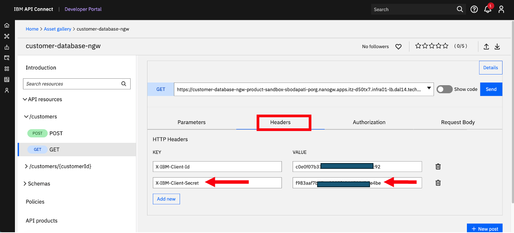The image size is (514, 233).
Task: Open the Home icon in left sidebar
Action: (7, 25)
